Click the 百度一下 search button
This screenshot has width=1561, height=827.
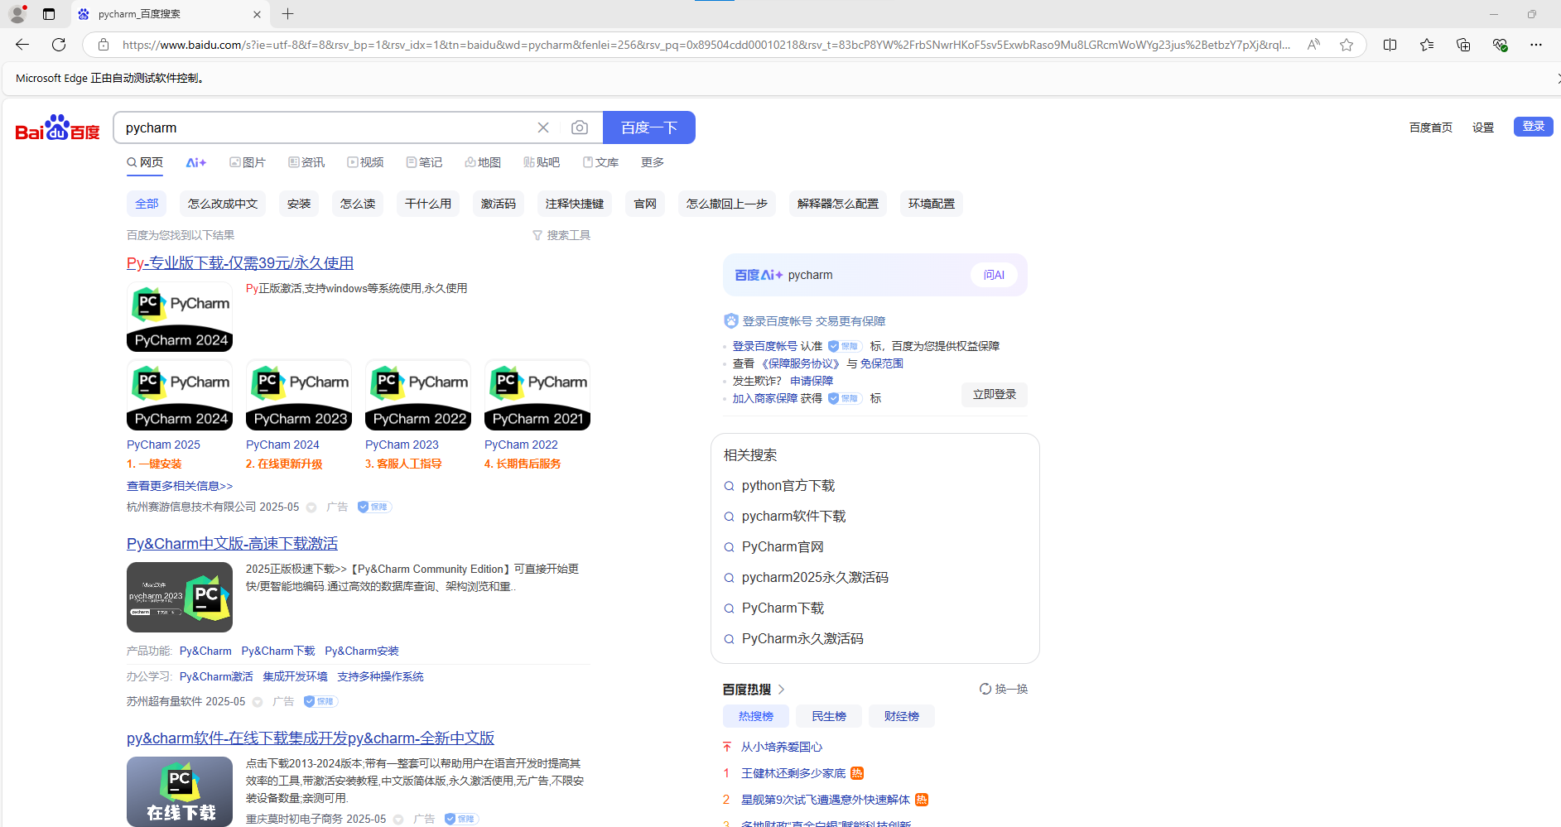649,127
